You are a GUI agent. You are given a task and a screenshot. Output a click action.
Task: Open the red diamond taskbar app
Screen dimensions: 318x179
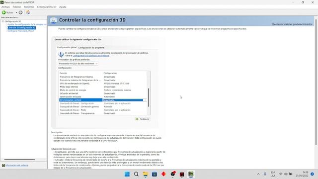tap(163, 174)
